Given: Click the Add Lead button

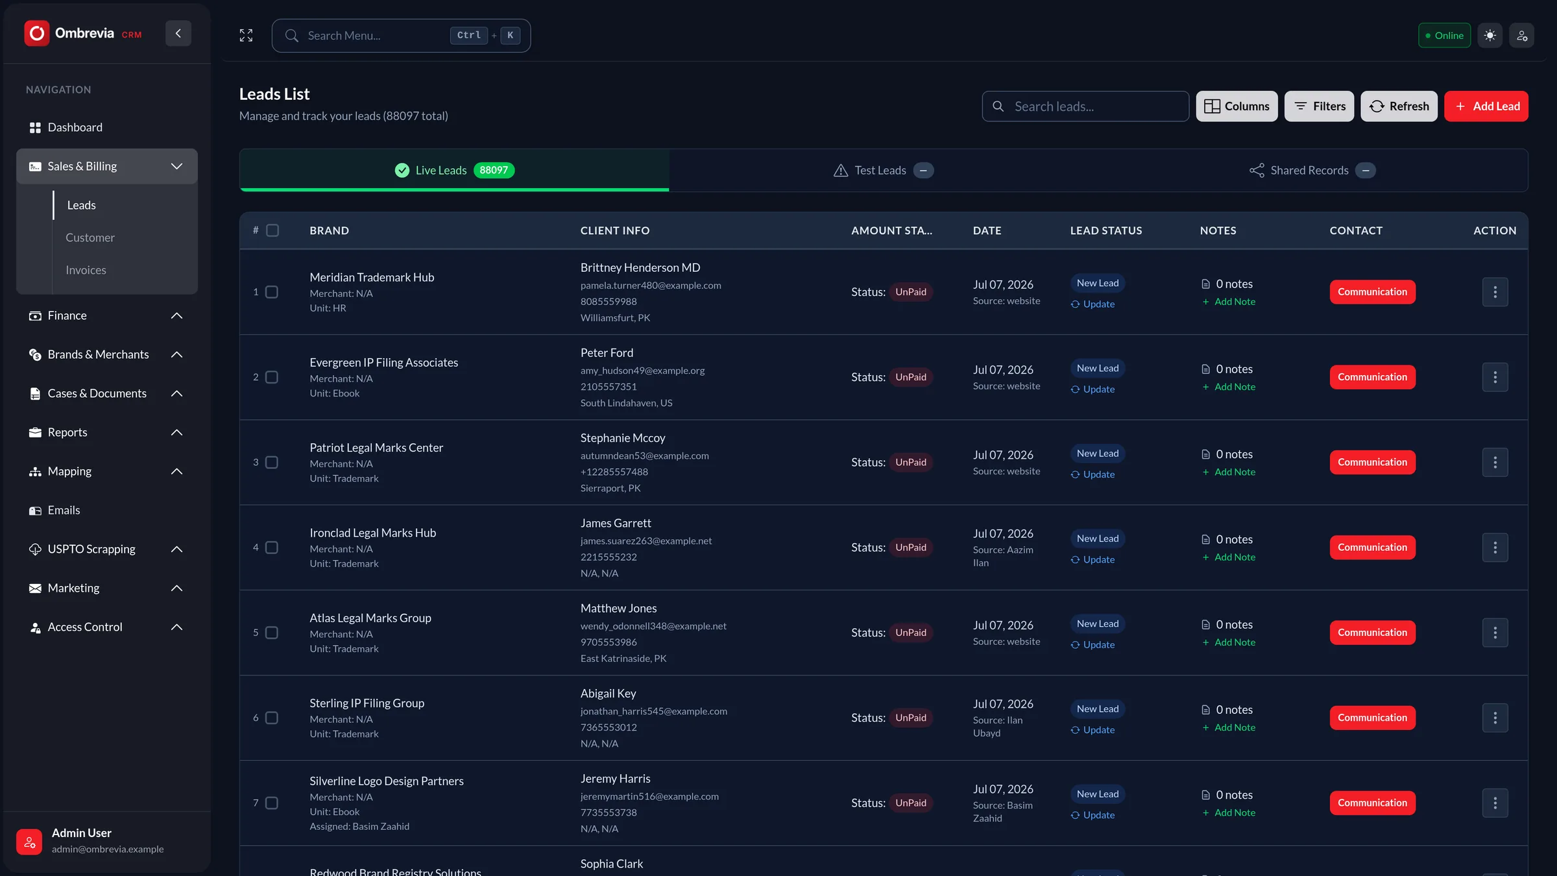Looking at the screenshot, I should pyautogui.click(x=1486, y=106).
